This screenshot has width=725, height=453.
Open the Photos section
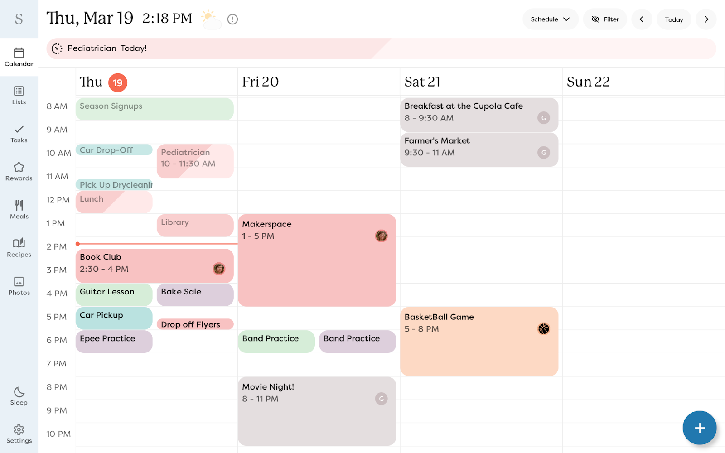click(19, 286)
